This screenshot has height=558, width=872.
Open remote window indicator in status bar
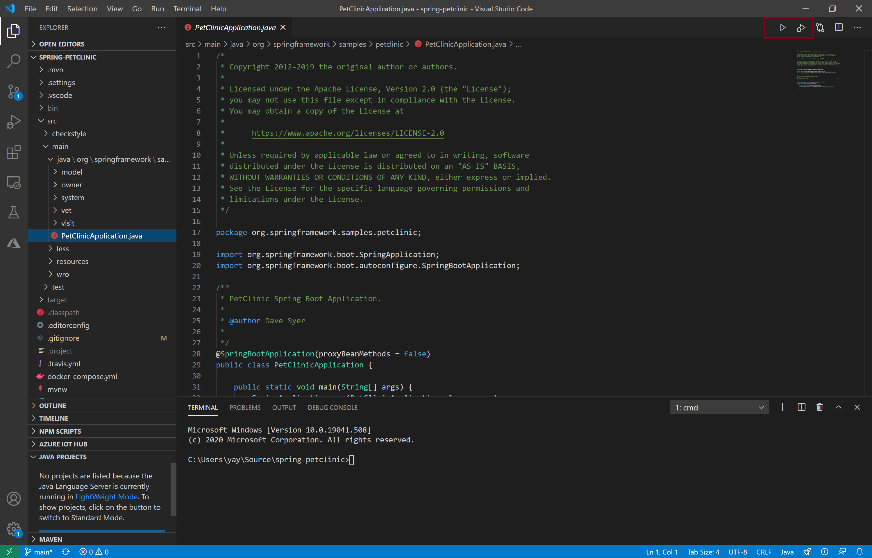click(10, 552)
